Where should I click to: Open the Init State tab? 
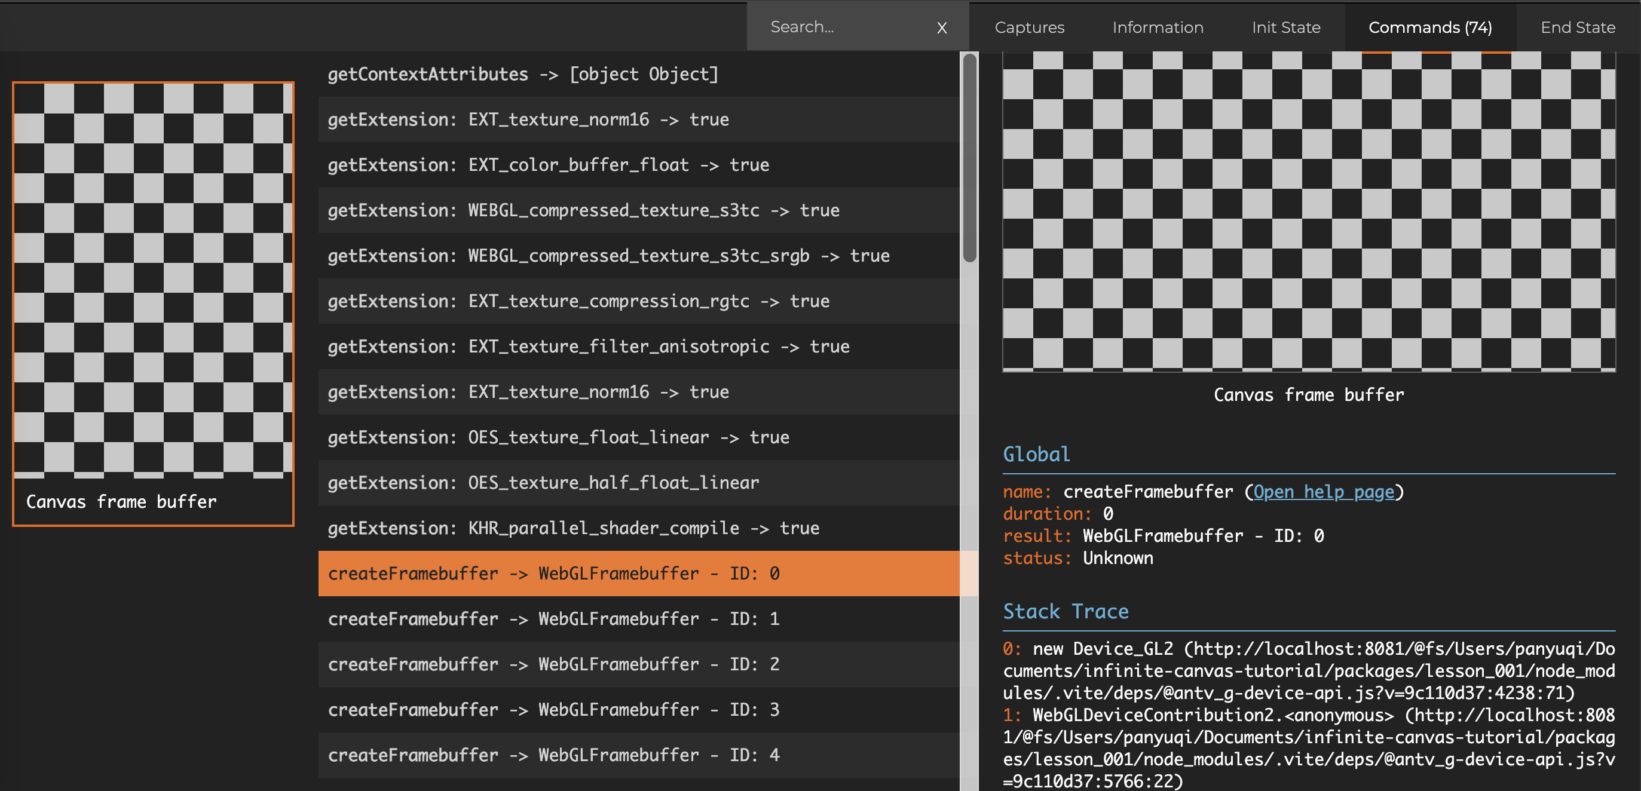tap(1285, 27)
